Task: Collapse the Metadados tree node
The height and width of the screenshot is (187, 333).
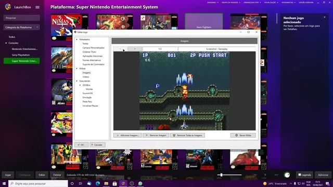Action: coord(77,39)
